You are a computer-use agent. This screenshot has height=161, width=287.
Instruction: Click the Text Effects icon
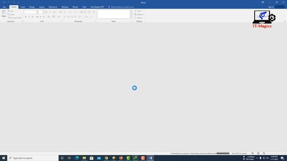[49, 17]
